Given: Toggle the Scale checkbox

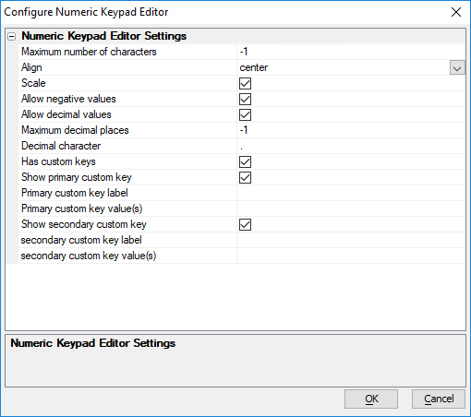Looking at the screenshot, I should coord(245,83).
